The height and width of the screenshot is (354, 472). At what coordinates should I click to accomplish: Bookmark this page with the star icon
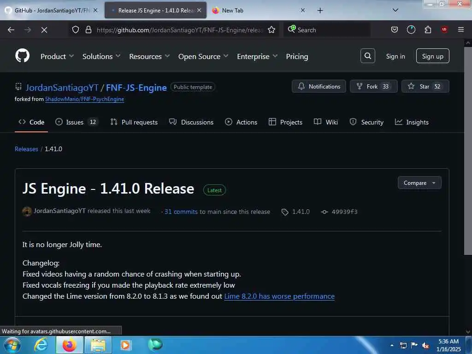pos(271,29)
